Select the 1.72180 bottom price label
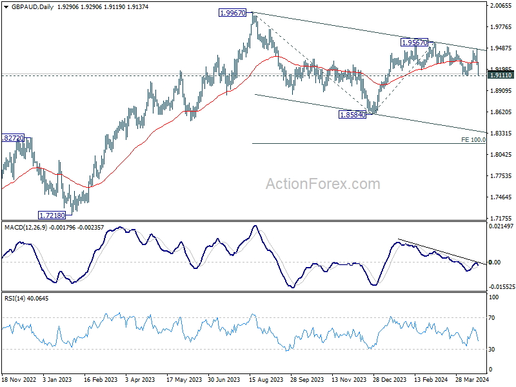 52,215
